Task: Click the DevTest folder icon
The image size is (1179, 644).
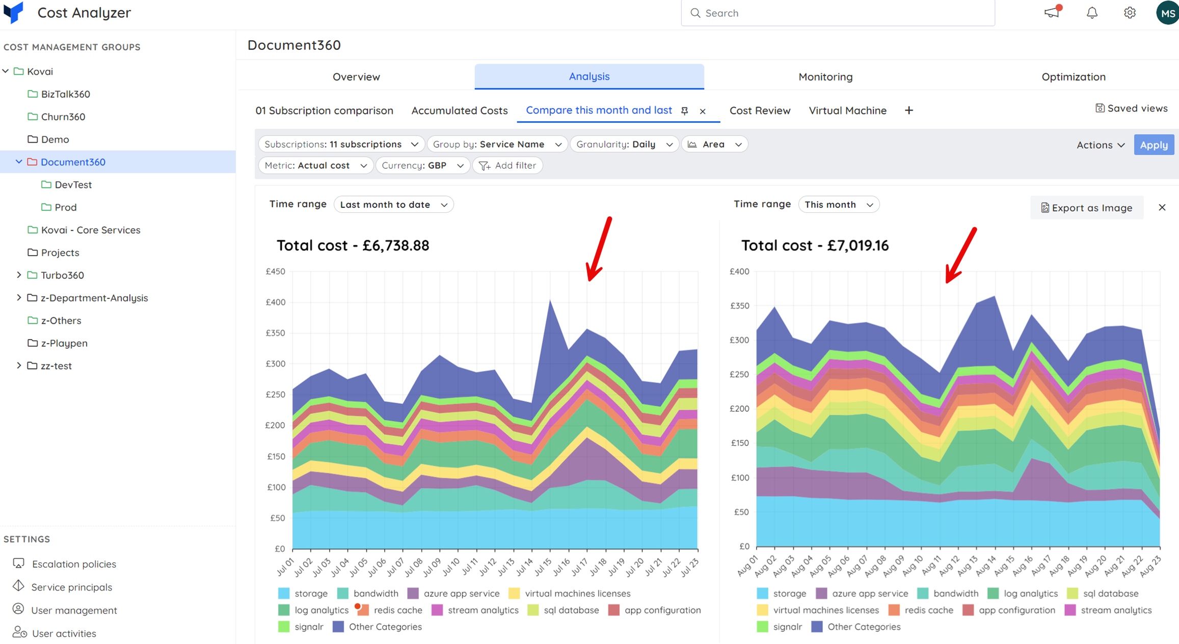Action: [x=46, y=184]
